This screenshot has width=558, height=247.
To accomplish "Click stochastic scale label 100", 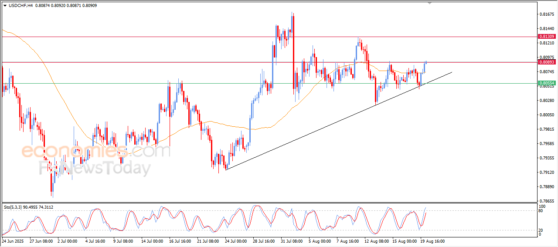I will (x=542, y=206).
